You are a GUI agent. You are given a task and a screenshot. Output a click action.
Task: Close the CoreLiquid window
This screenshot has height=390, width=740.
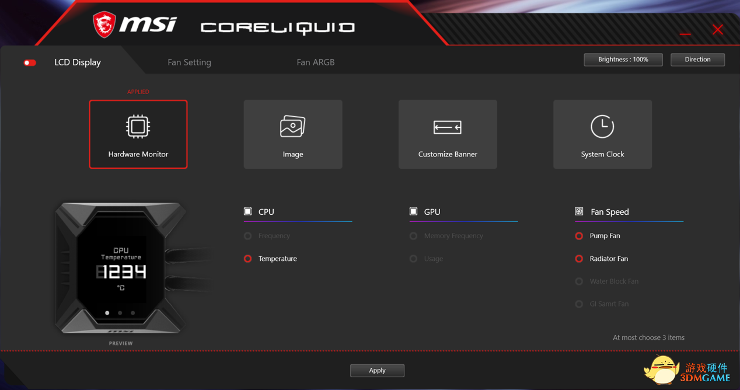(x=718, y=30)
